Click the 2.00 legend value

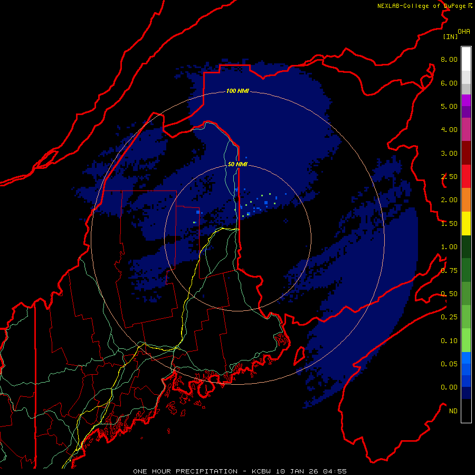[449, 200]
